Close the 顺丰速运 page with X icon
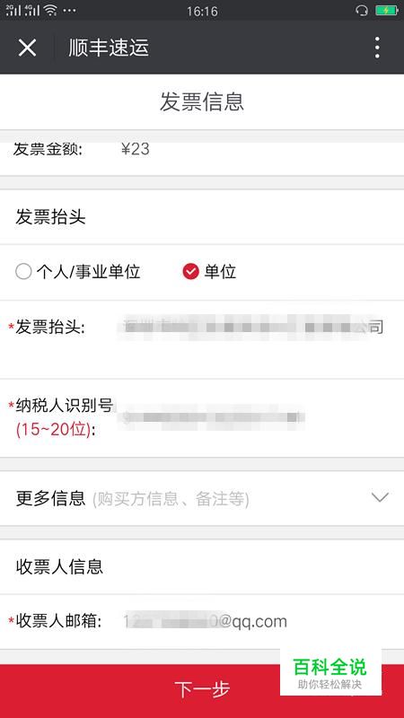 click(x=27, y=48)
